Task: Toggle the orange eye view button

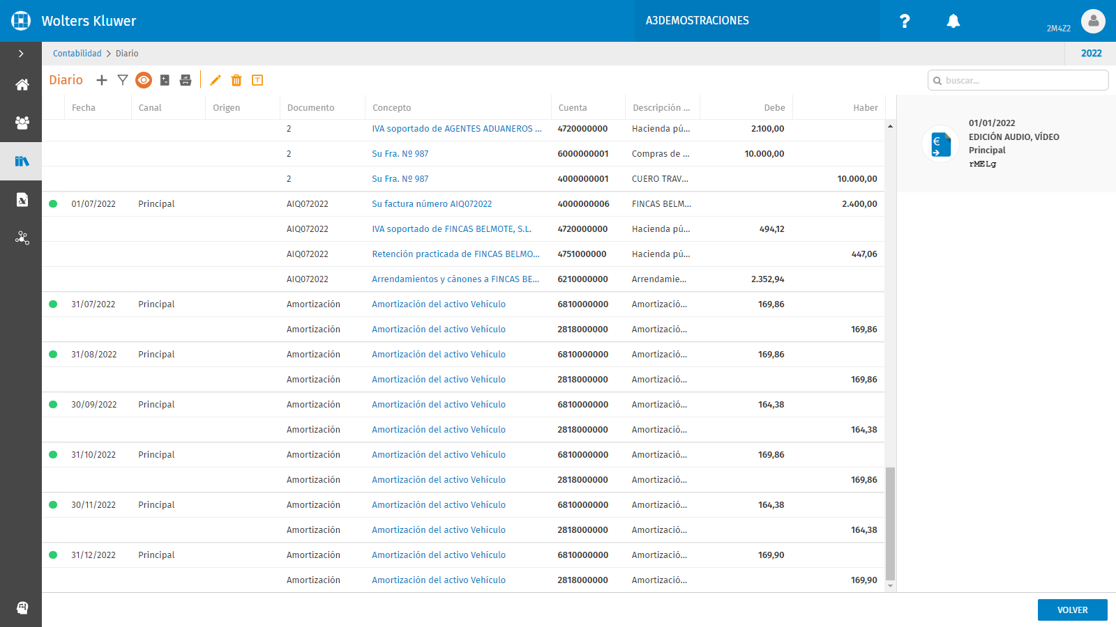Action: [x=144, y=80]
